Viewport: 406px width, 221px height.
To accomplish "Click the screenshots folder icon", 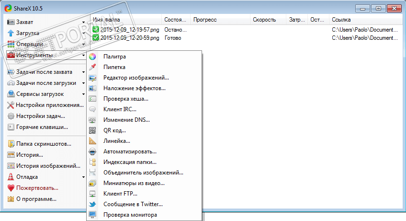I will (11, 144).
